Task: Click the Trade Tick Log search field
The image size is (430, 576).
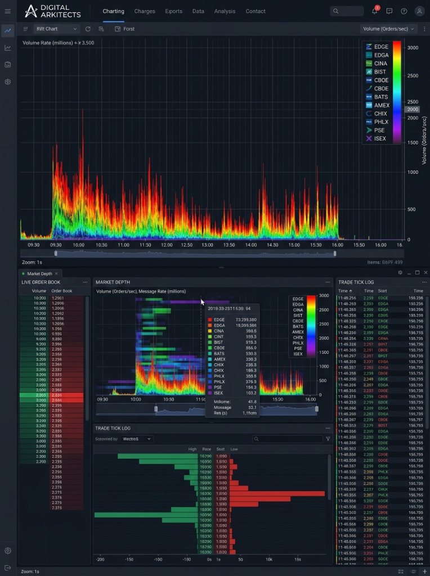Action: (x=288, y=439)
